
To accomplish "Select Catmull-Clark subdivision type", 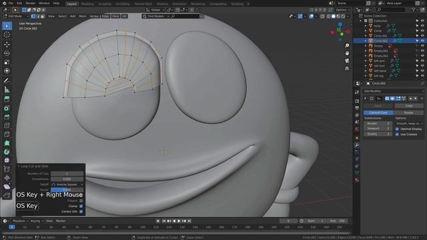I will (x=378, y=113).
